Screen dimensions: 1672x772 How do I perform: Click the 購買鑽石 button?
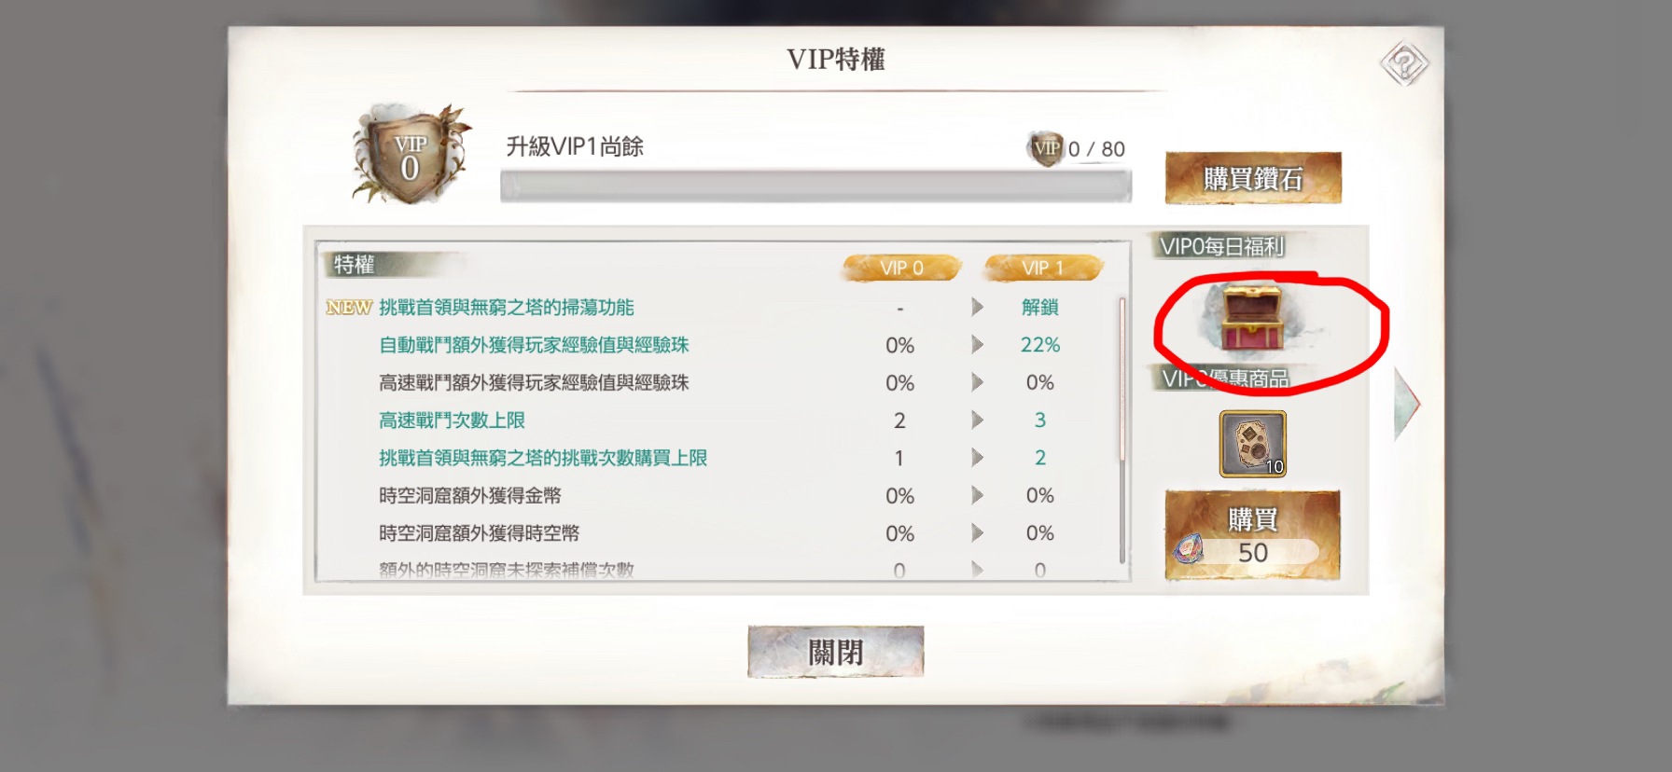click(x=1252, y=178)
